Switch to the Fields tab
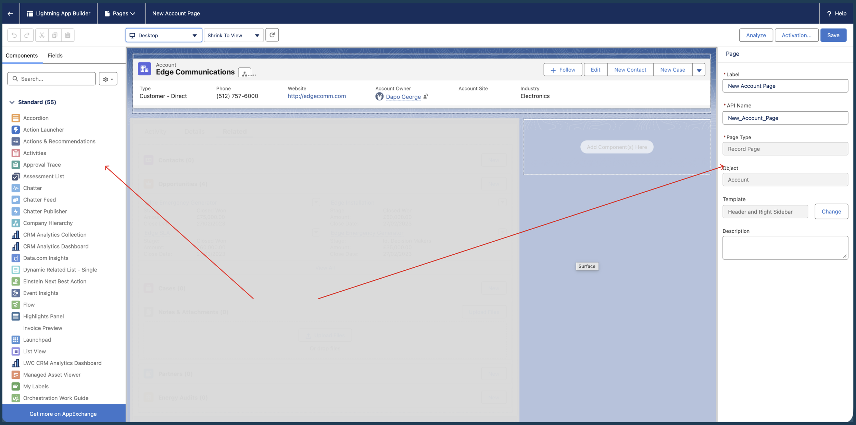Viewport: 856px width, 425px height. [x=55, y=56]
